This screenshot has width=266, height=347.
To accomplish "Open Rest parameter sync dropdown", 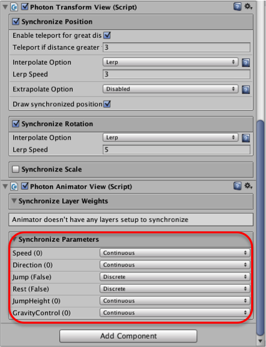I will tap(175, 289).
